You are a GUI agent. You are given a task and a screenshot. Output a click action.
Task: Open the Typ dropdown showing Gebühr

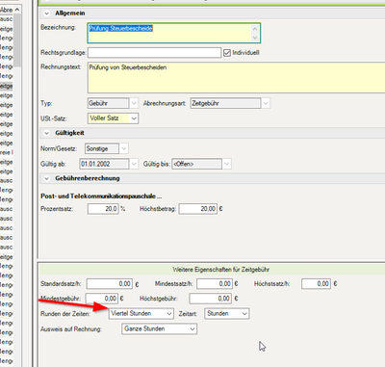(134, 103)
